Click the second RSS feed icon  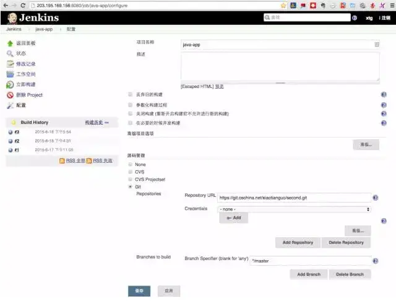click(x=89, y=161)
